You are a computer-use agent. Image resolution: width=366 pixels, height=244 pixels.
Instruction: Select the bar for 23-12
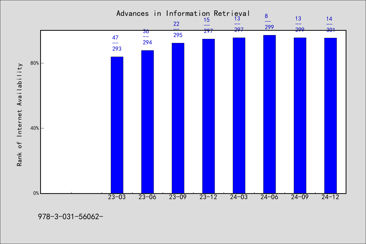208,116
